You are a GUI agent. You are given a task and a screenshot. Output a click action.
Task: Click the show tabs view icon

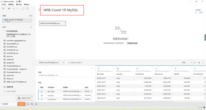click(204, 107)
